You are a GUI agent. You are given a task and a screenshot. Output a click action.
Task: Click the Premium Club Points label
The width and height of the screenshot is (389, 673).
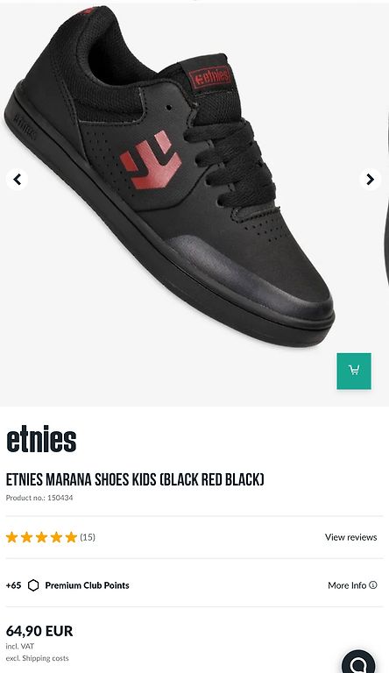(87, 585)
